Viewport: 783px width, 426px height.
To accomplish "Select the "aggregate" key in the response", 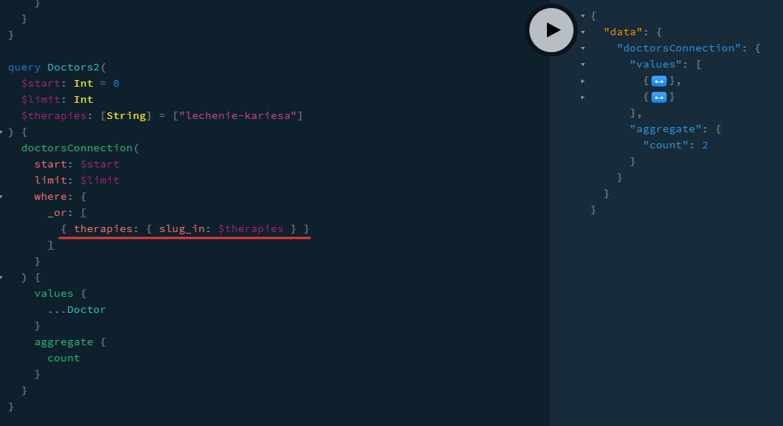I will coord(665,129).
